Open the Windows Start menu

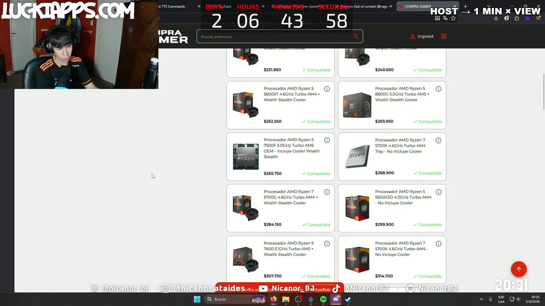pos(197,299)
